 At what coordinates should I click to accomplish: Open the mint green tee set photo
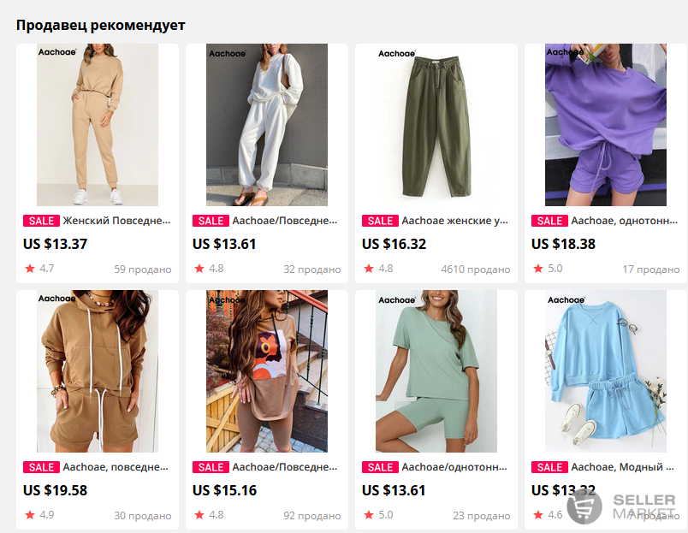tap(436, 371)
